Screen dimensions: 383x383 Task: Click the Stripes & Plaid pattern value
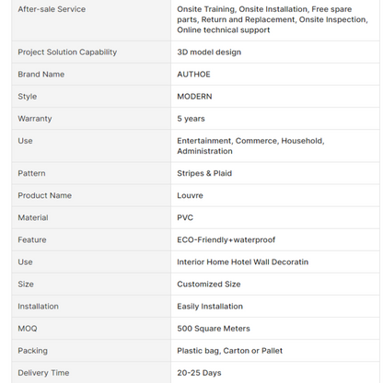pos(204,173)
